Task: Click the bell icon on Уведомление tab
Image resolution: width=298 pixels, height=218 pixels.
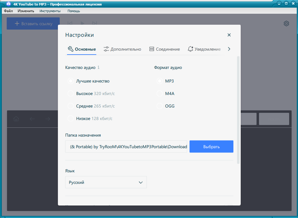Action: [x=190, y=49]
